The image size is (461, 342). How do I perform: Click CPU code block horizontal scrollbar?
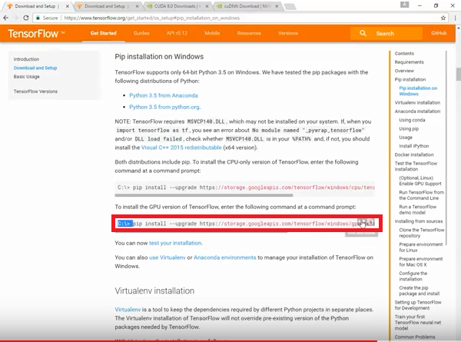[204, 195]
